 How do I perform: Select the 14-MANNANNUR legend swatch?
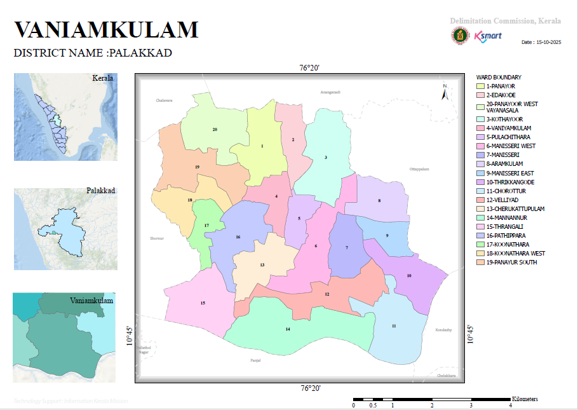[x=480, y=218]
